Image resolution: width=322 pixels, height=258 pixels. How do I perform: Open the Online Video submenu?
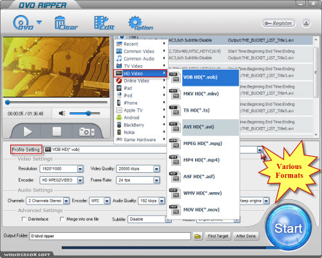pos(141,81)
